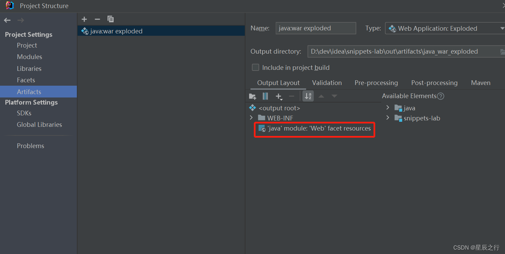
Task: Select snippets-lab in Available Elements
Action: coord(422,118)
